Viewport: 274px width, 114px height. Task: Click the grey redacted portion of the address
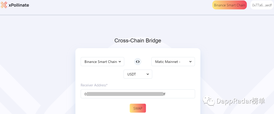click(x=125, y=94)
